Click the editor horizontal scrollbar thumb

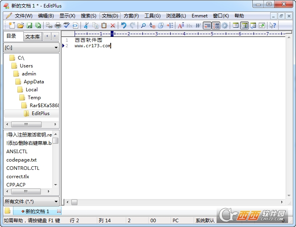point(74,202)
